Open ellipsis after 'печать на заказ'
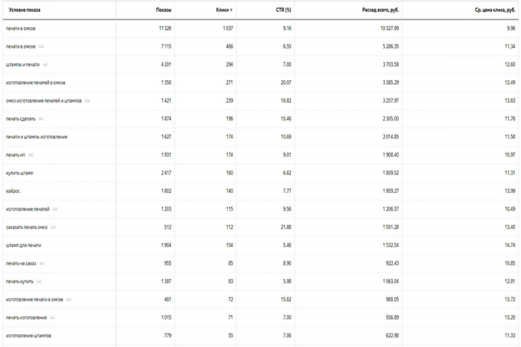This screenshot has width=521, height=347. (41, 263)
